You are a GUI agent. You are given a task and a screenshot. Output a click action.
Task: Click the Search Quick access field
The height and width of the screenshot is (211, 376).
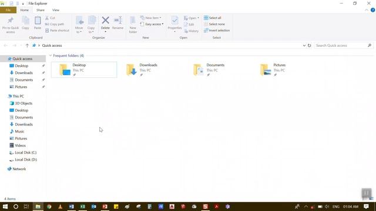pyautogui.click(x=343, y=46)
